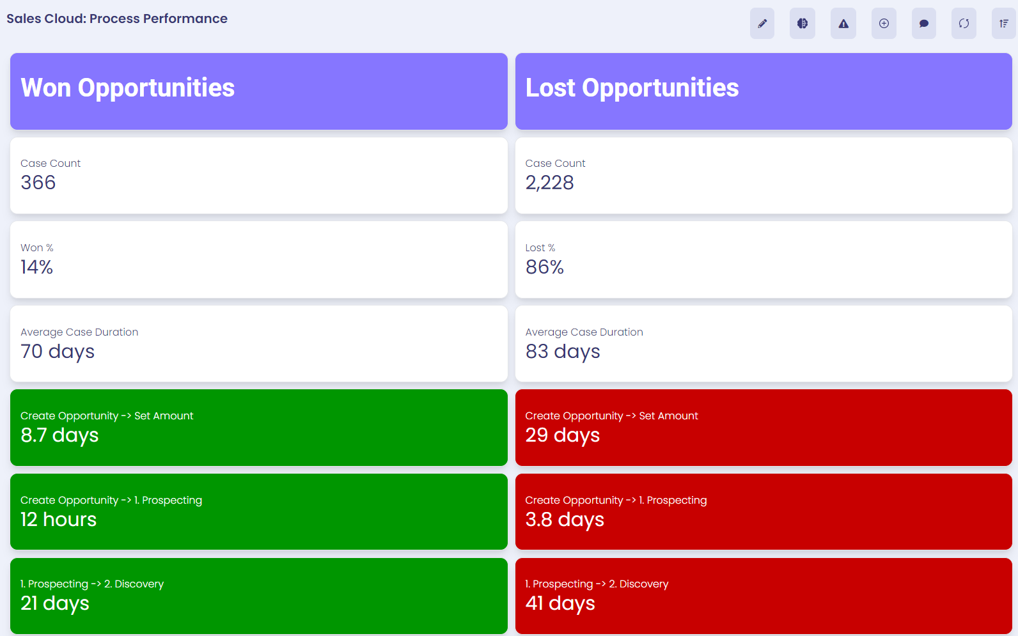Click the circular arrows refresh icon
Viewport: 1018px width, 636px height.
pyautogui.click(x=964, y=24)
